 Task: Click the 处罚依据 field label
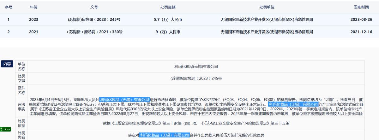pyautogui.click(x=21, y=123)
